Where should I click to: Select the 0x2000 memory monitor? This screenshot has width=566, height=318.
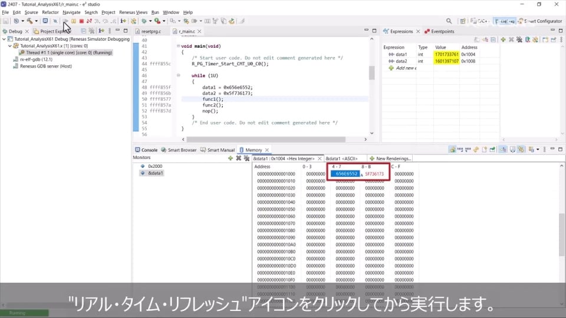coord(155,166)
